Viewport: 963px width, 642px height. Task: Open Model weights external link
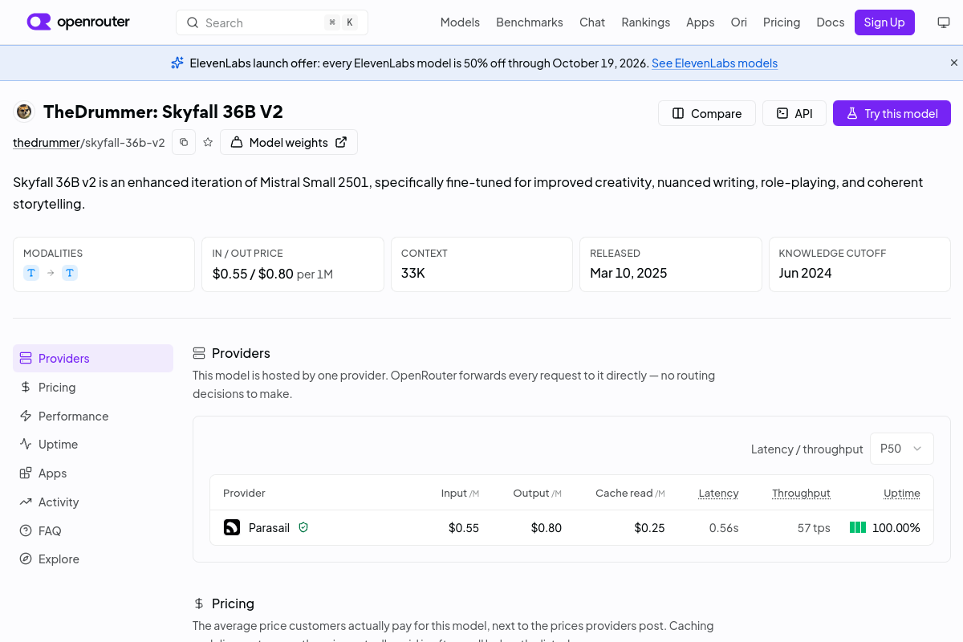(x=289, y=142)
